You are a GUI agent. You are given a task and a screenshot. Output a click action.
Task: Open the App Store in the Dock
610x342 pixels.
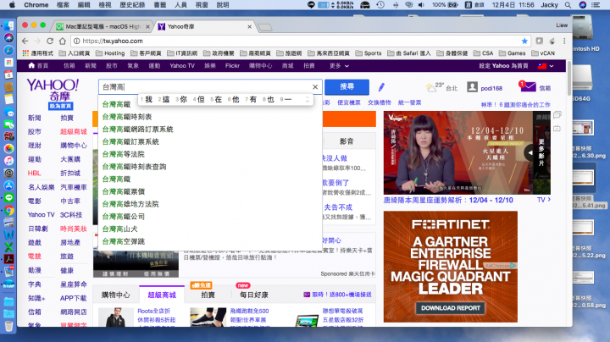[8, 185]
